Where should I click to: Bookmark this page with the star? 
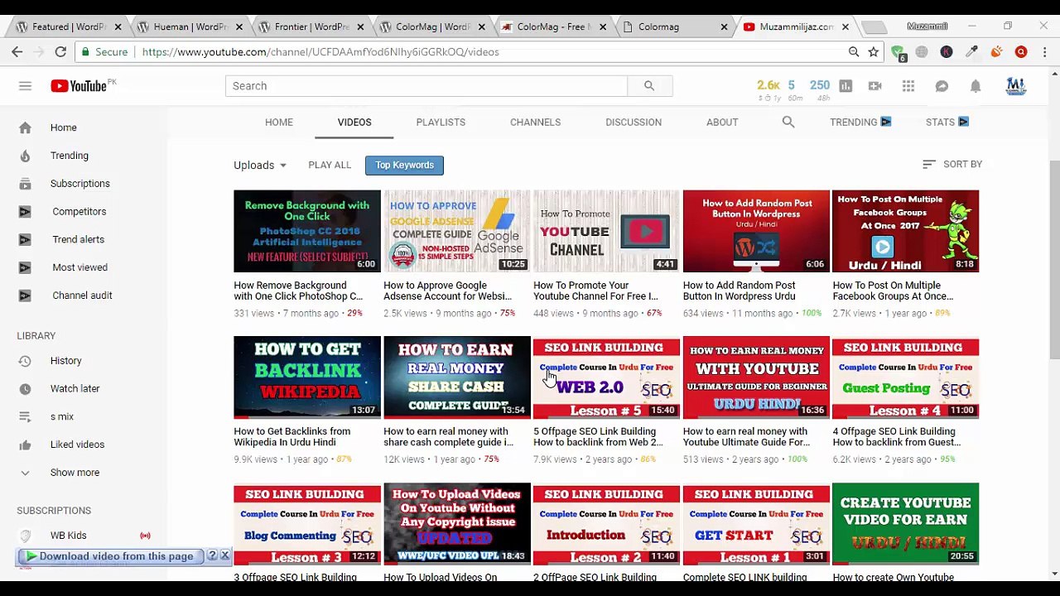pos(874,52)
